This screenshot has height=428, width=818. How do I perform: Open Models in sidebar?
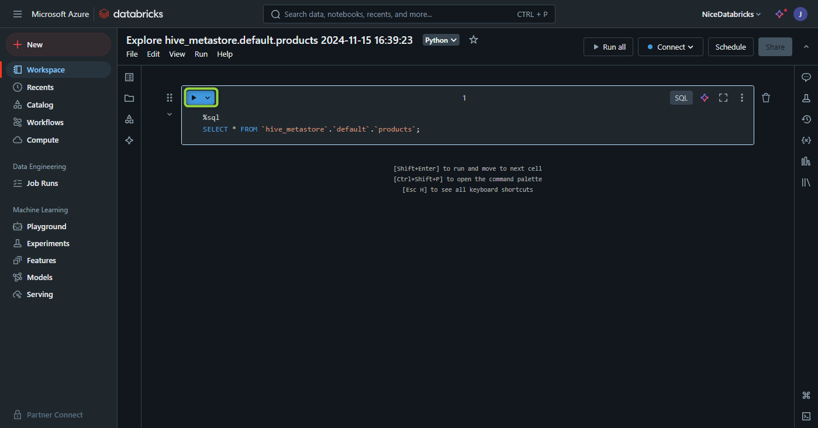(58, 277)
